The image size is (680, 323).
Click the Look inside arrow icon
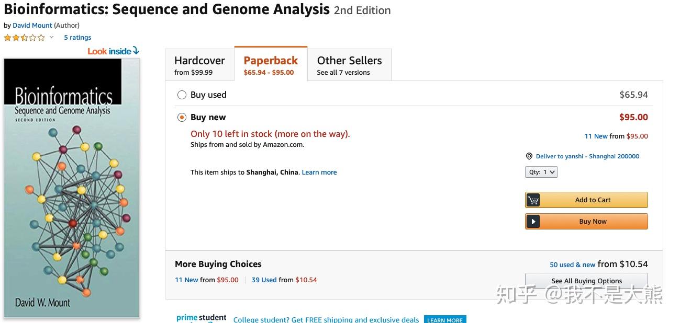click(136, 51)
